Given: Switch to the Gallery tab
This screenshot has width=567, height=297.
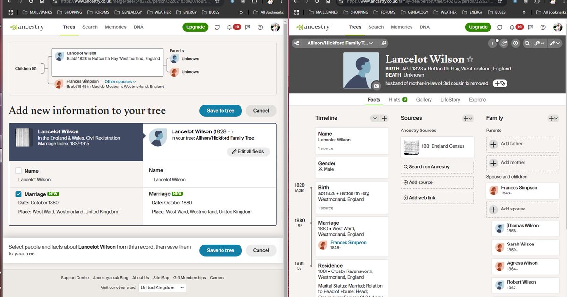Looking at the screenshot, I should coord(424,100).
